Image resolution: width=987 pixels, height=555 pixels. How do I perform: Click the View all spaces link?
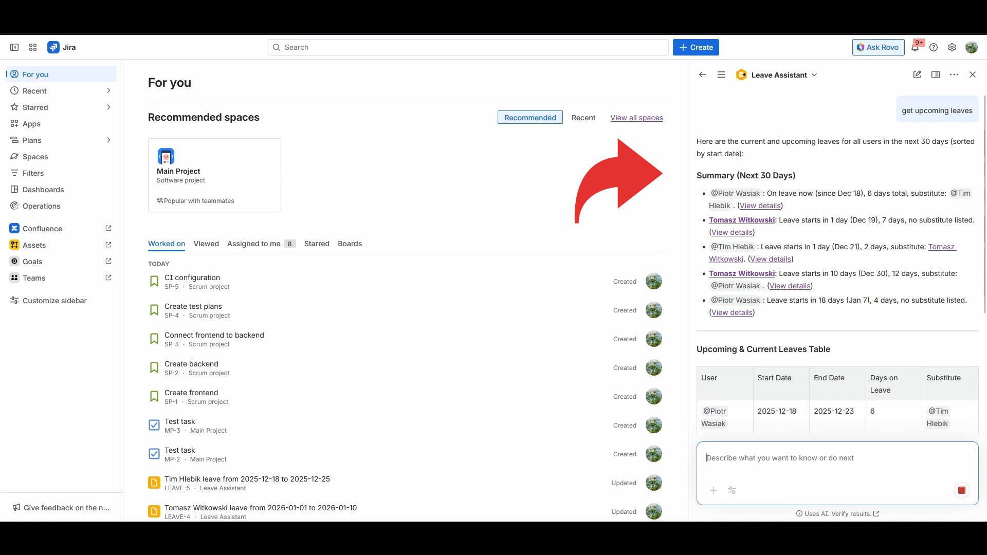click(636, 118)
